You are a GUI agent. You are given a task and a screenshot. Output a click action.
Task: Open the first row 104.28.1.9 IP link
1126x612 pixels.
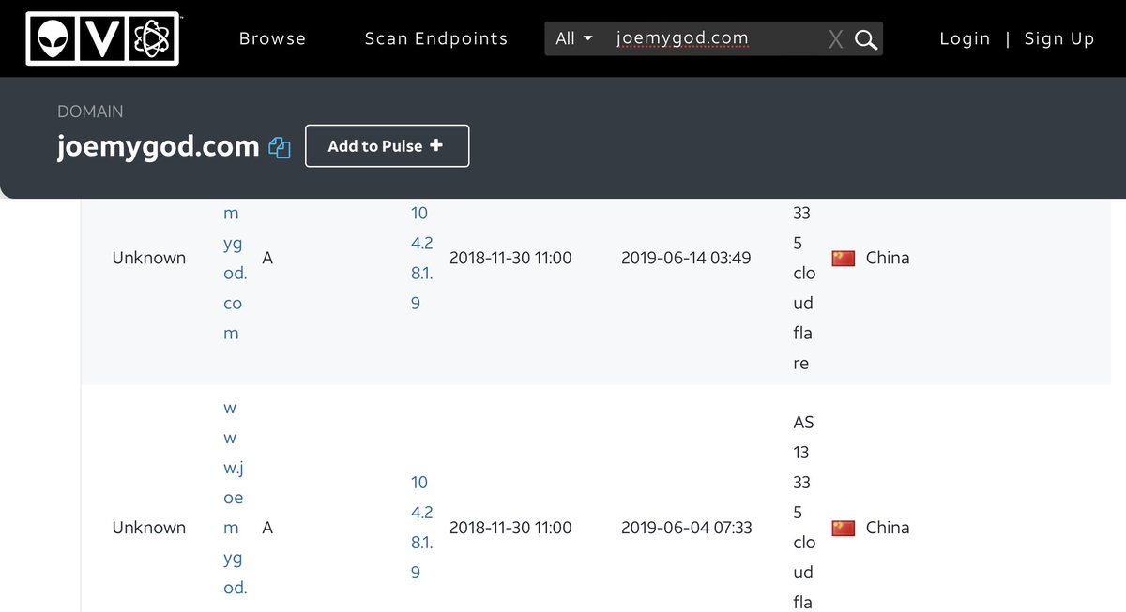click(x=421, y=258)
